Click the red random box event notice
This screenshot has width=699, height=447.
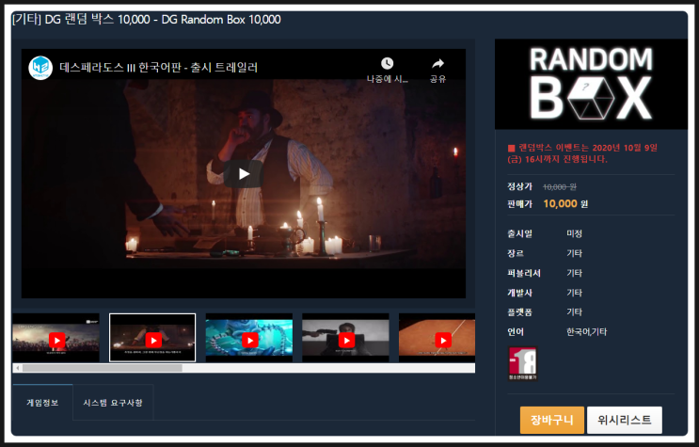click(x=582, y=153)
